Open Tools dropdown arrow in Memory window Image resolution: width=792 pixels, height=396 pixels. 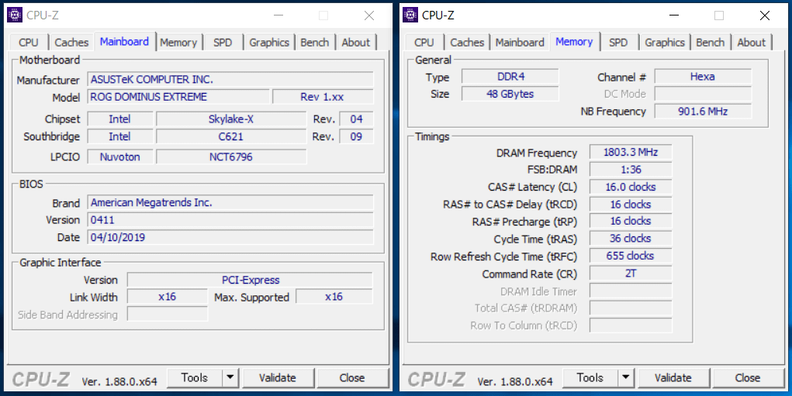coord(626,378)
